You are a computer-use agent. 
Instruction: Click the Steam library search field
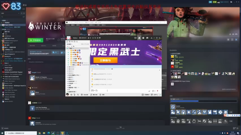(x=11, y=17)
